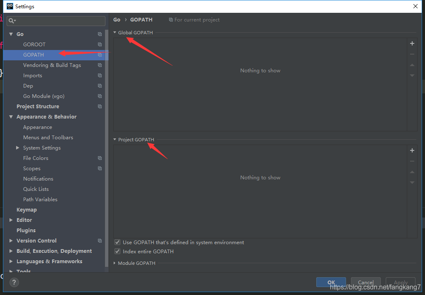Open help with the question mark button
425x295 pixels.
tap(14, 283)
